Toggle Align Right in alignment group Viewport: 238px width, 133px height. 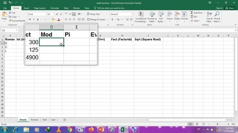point(74,20)
